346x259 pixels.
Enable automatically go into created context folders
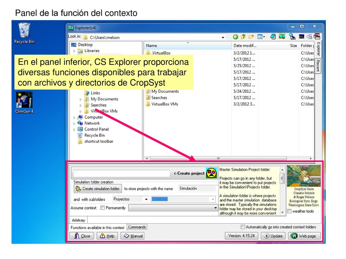(x=243, y=227)
